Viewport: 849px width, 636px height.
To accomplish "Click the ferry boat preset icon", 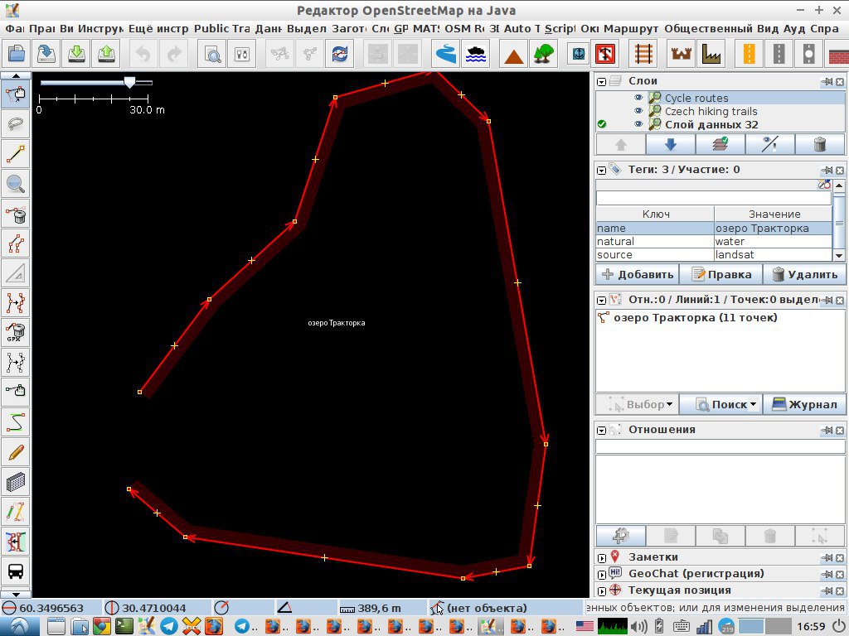I will tap(476, 54).
